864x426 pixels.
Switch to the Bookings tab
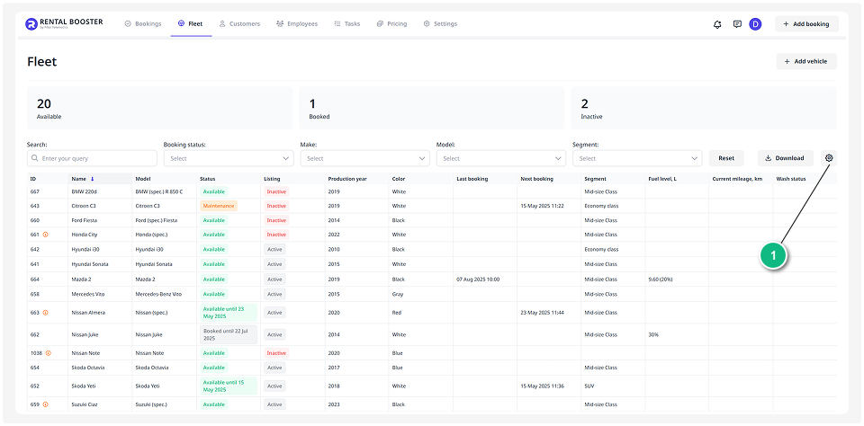tap(143, 24)
